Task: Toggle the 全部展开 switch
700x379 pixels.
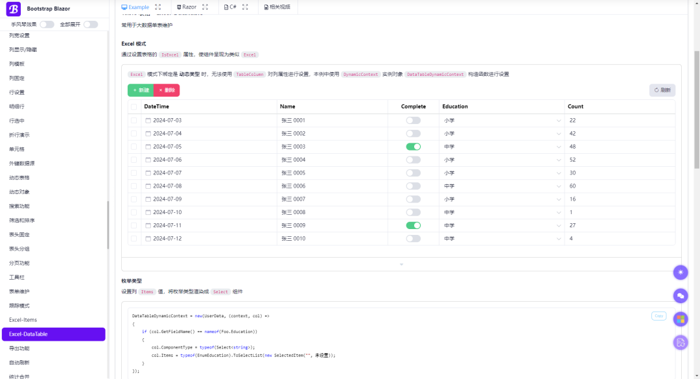Action: pyautogui.click(x=90, y=25)
